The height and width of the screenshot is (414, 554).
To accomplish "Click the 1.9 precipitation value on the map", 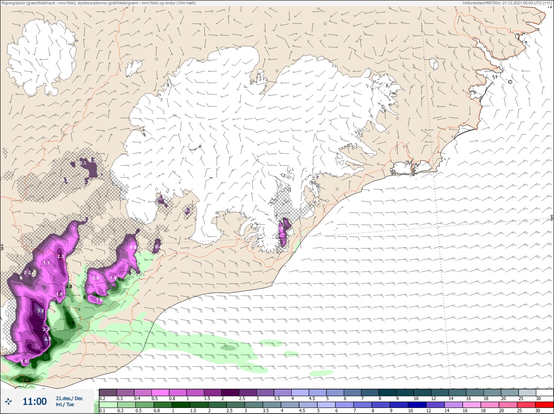I will click(24, 361).
